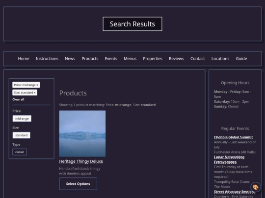Open the Events page
Image resolution: width=265 pixels, height=198 pixels.
click(111, 59)
